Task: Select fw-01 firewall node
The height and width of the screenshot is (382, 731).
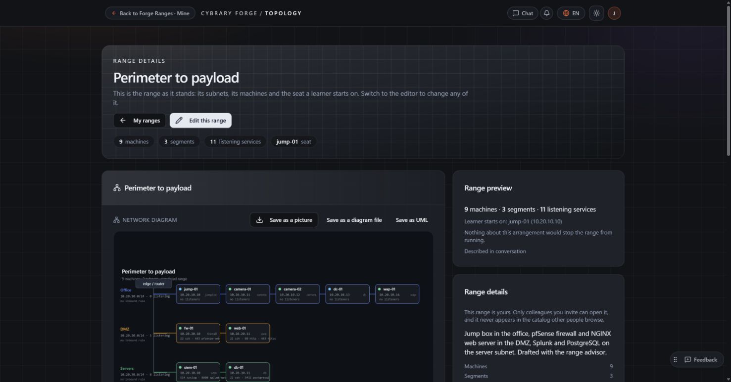Action: click(198, 333)
